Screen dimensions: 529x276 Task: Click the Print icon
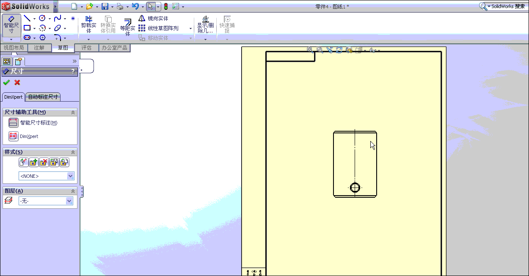tap(120, 6)
